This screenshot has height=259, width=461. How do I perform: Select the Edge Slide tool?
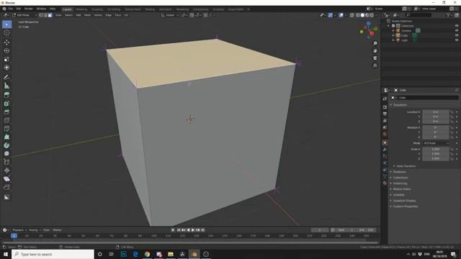click(x=6, y=162)
